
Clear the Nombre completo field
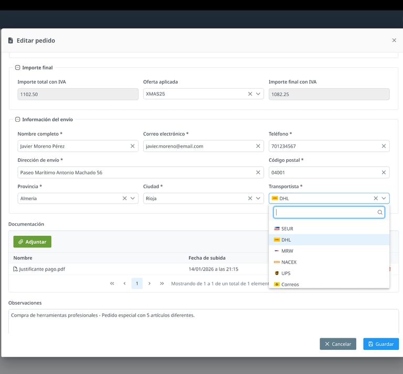click(x=132, y=146)
